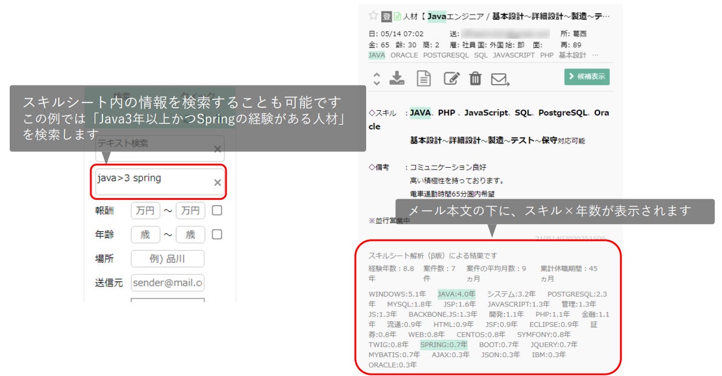The image size is (722, 376).
Task: Expand the skill tag list ellipsis
Action: tap(595, 55)
